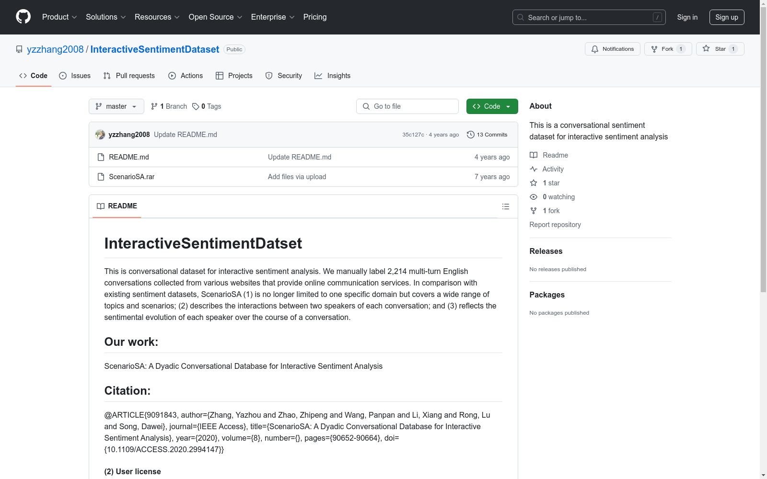Select the README tab in file viewer

click(117, 206)
